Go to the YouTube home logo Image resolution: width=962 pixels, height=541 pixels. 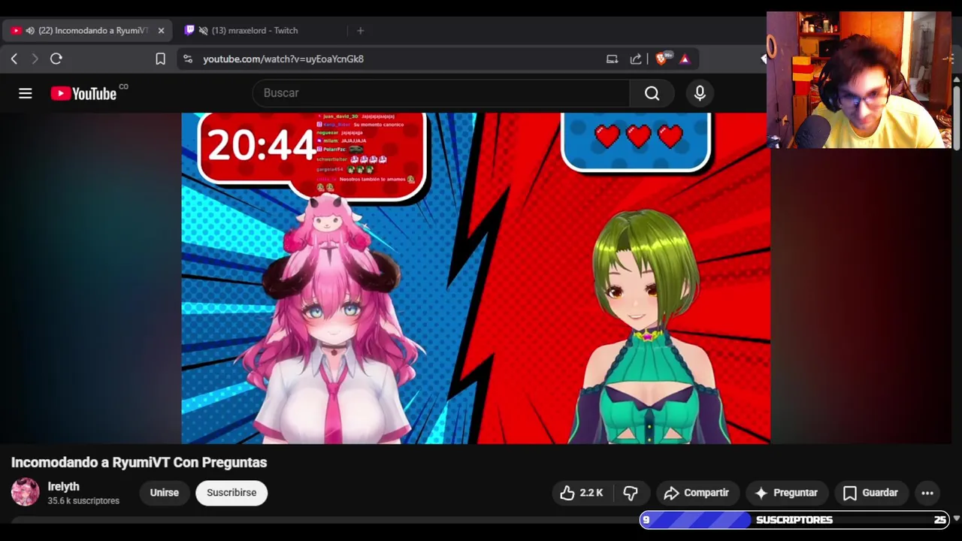coord(83,93)
